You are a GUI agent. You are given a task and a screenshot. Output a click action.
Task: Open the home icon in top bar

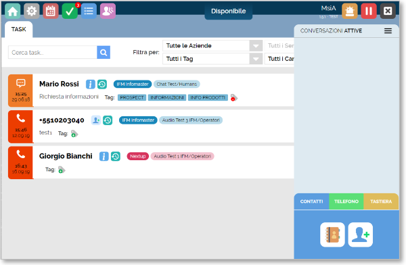click(12, 11)
